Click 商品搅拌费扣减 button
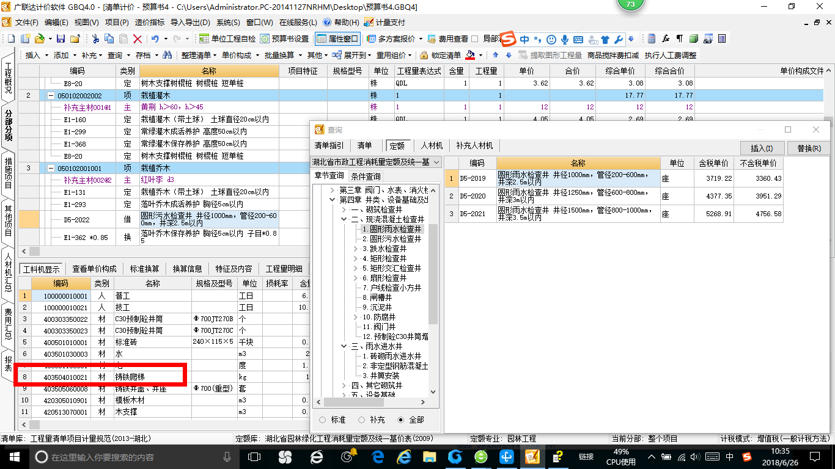Viewport: 835px width, 469px height. (612, 55)
